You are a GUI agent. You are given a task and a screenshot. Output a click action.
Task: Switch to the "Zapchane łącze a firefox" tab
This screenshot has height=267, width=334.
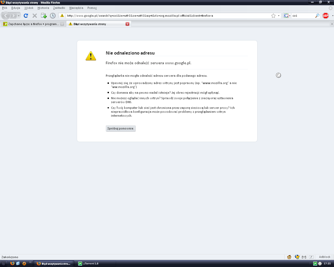[x=33, y=24]
